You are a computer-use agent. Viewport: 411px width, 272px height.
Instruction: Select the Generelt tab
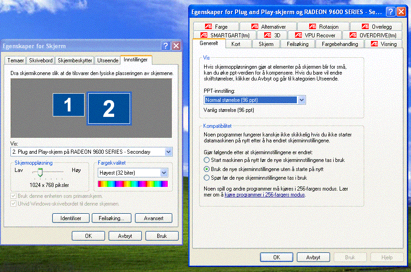tap(209, 43)
